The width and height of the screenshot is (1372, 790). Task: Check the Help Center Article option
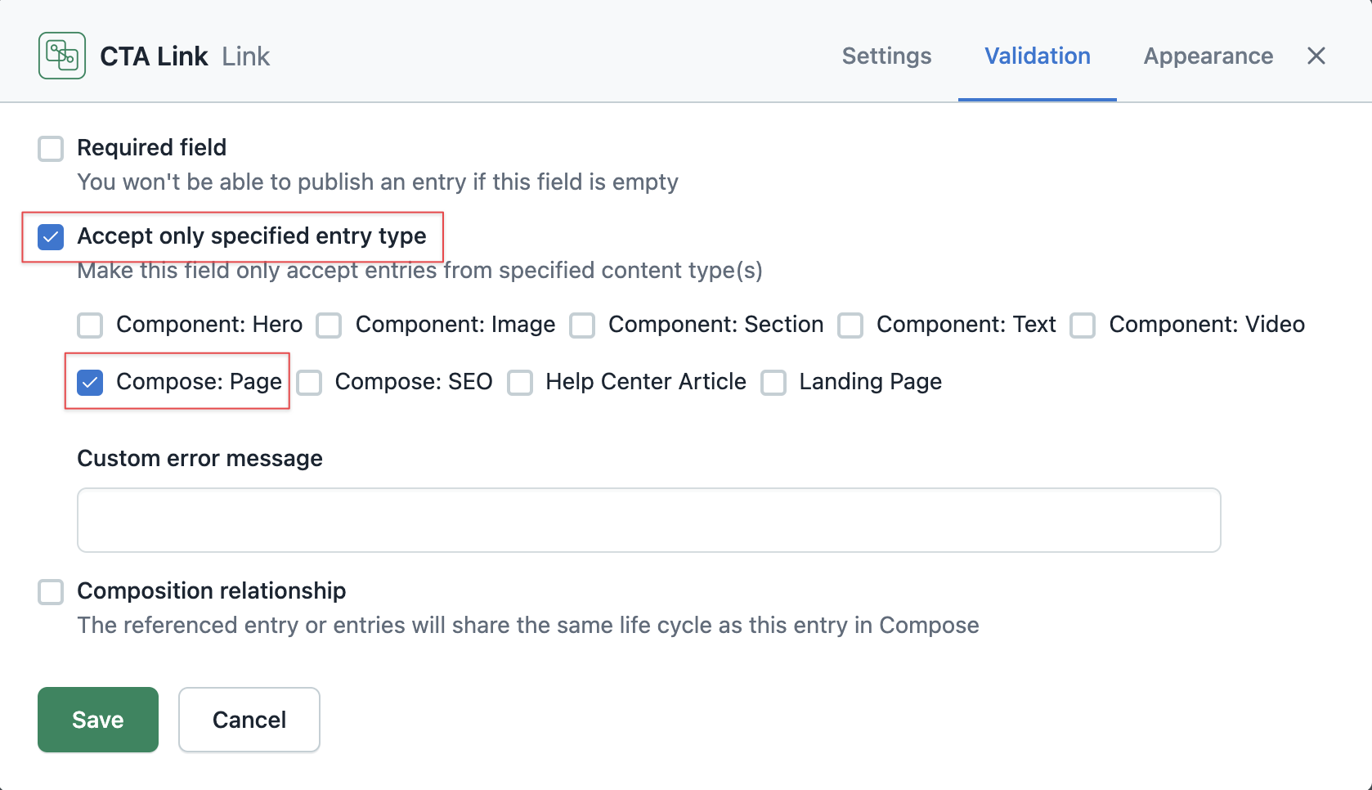(520, 383)
